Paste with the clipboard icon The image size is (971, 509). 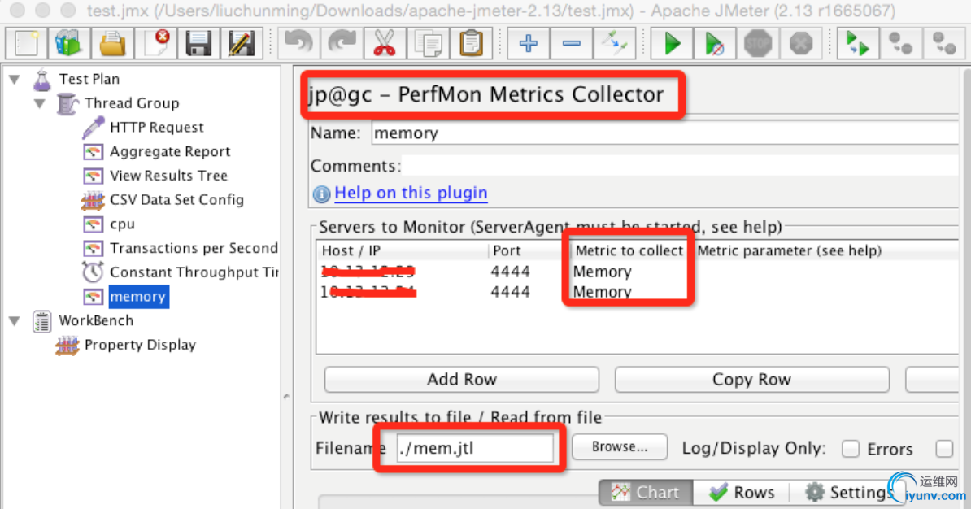pyautogui.click(x=471, y=43)
